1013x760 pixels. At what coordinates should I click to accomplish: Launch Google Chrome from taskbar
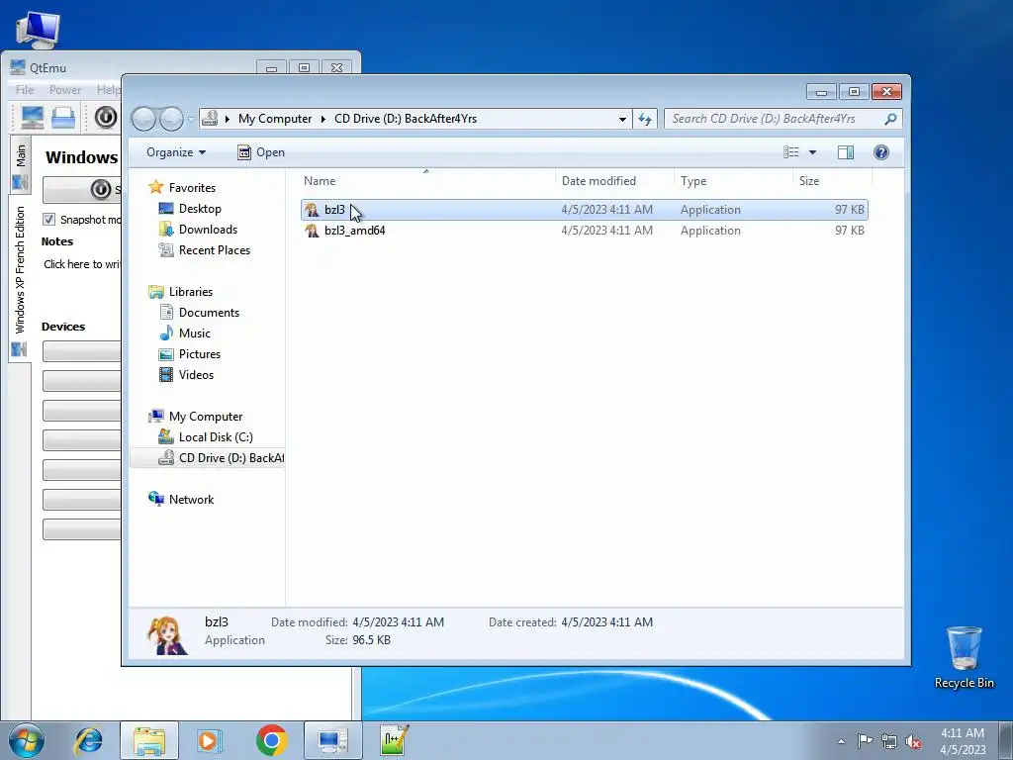point(271,740)
